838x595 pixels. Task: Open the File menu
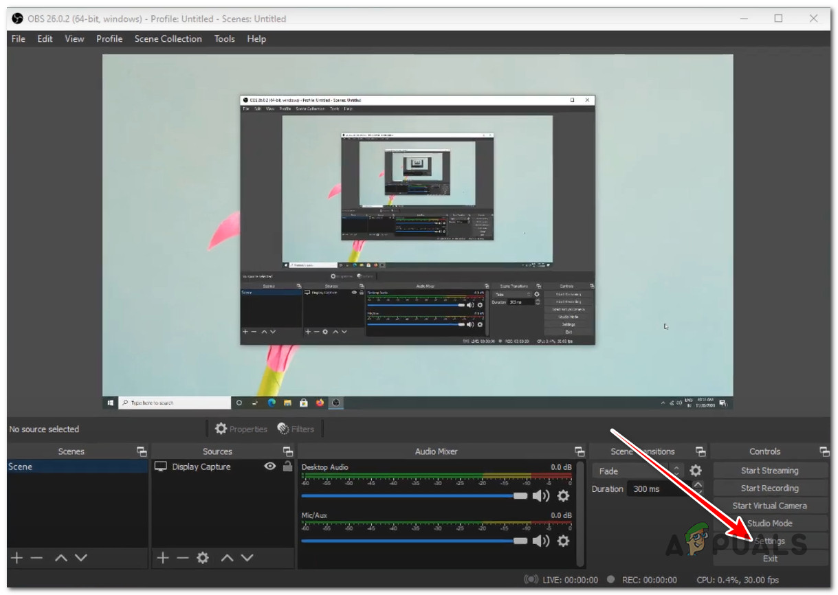point(19,38)
